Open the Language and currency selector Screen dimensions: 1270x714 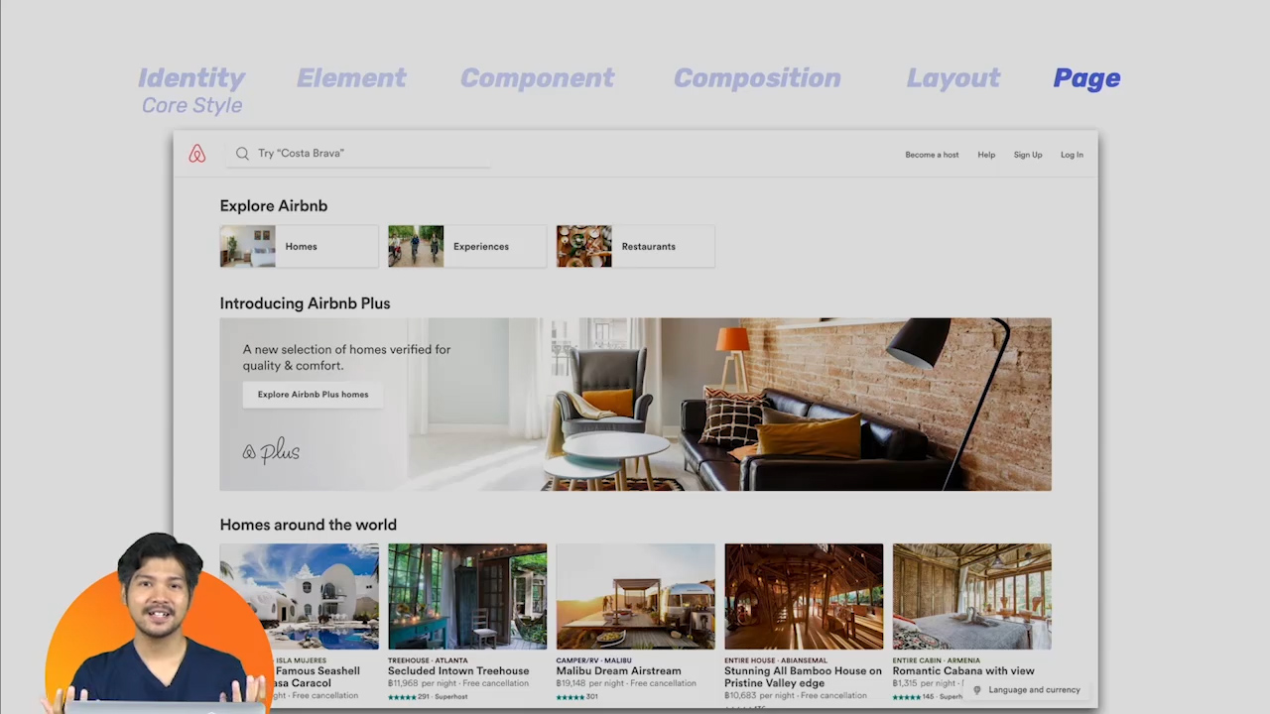click(x=1034, y=689)
